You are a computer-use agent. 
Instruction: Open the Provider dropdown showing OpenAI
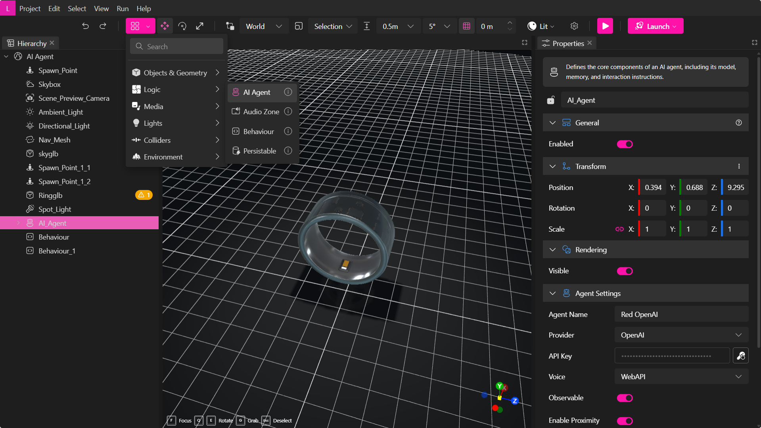[x=680, y=335]
